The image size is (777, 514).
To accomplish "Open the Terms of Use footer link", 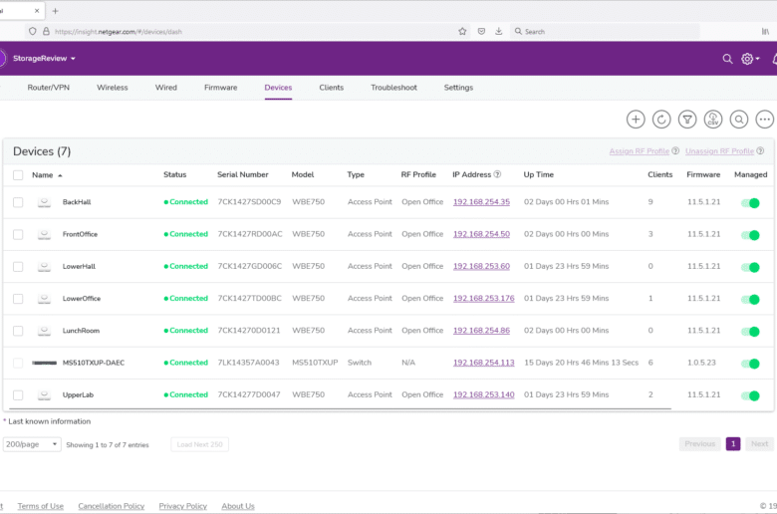I will [x=41, y=506].
